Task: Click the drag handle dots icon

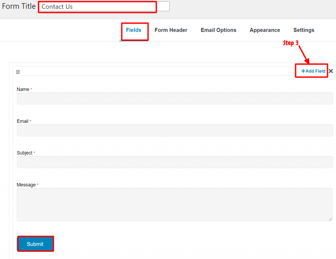Action: (x=18, y=72)
